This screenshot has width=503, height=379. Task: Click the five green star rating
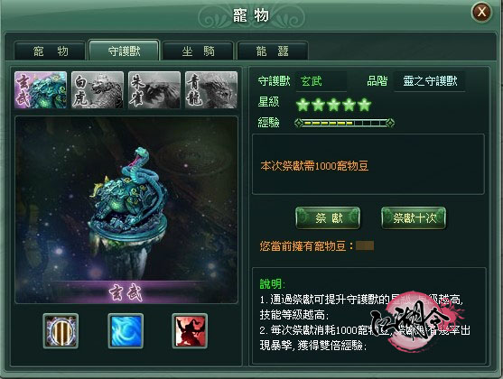[x=333, y=105]
